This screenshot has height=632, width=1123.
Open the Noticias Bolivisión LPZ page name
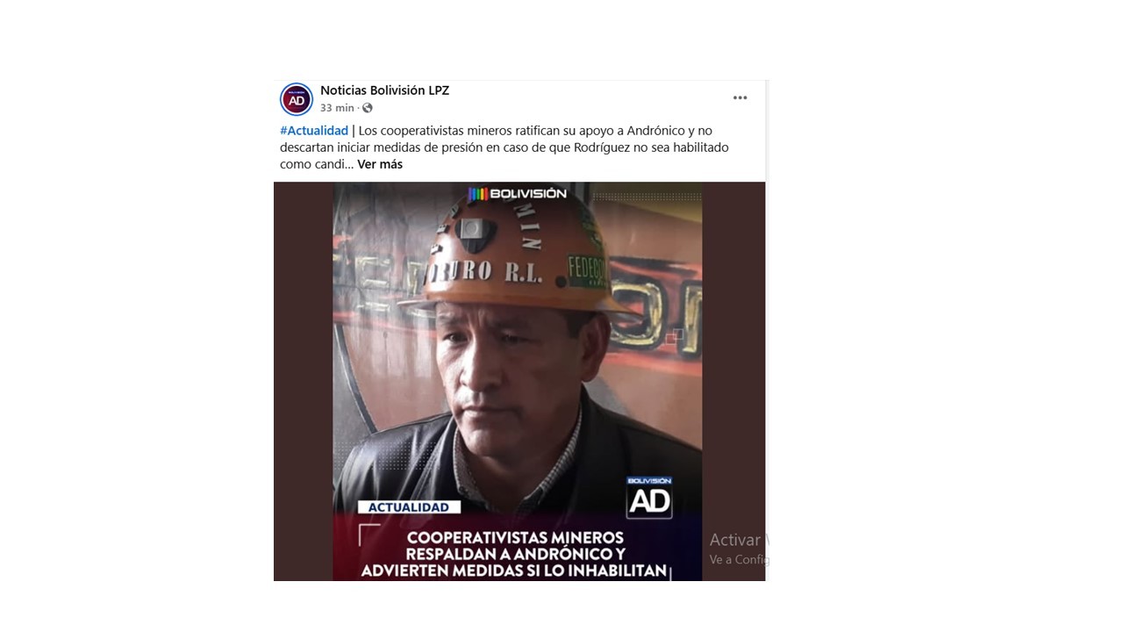click(x=384, y=90)
